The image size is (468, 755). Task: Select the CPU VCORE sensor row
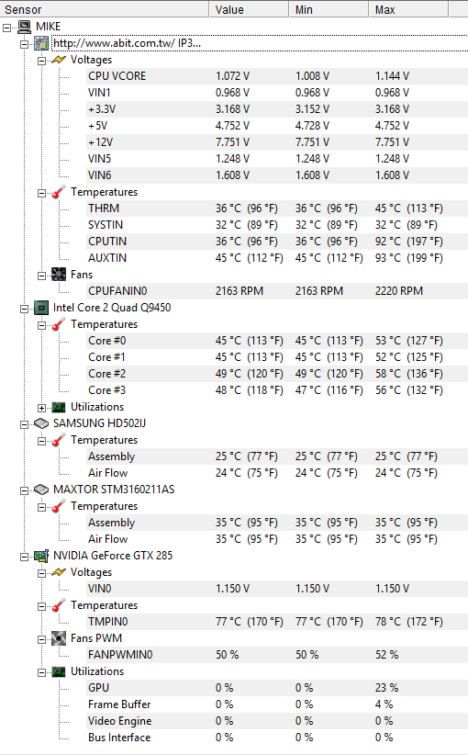[277, 76]
